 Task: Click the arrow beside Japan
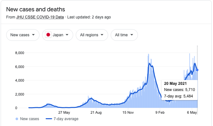67,35
